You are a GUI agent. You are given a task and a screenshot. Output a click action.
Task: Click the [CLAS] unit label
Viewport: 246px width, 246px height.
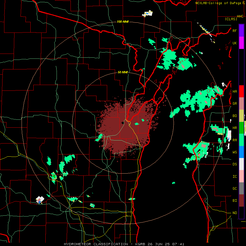pyautogui.click(x=231, y=19)
